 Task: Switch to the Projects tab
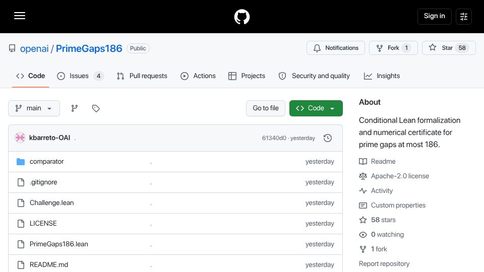pos(247,76)
